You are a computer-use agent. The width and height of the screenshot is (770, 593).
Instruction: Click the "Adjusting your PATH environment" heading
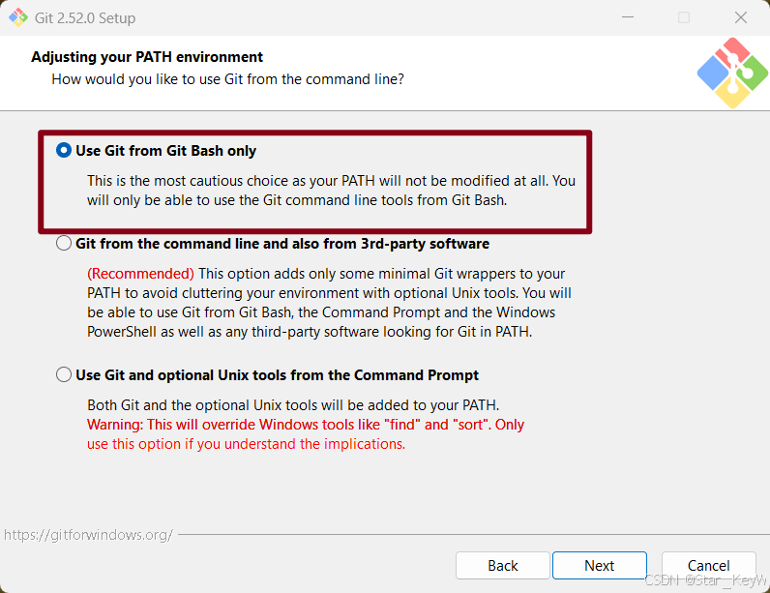pos(147,57)
